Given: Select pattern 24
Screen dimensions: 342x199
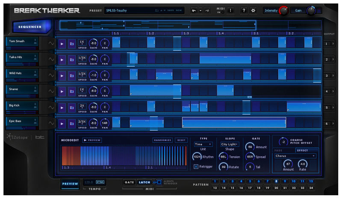Looking at the screenshot, I should coord(311,187).
